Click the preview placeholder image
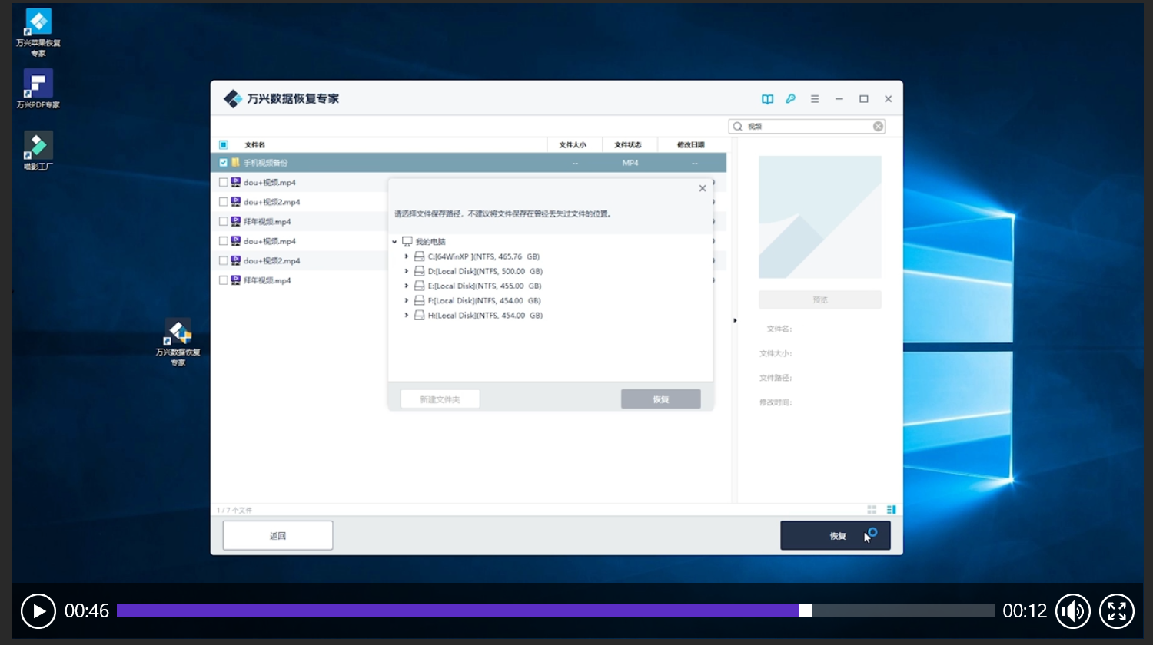 click(820, 217)
